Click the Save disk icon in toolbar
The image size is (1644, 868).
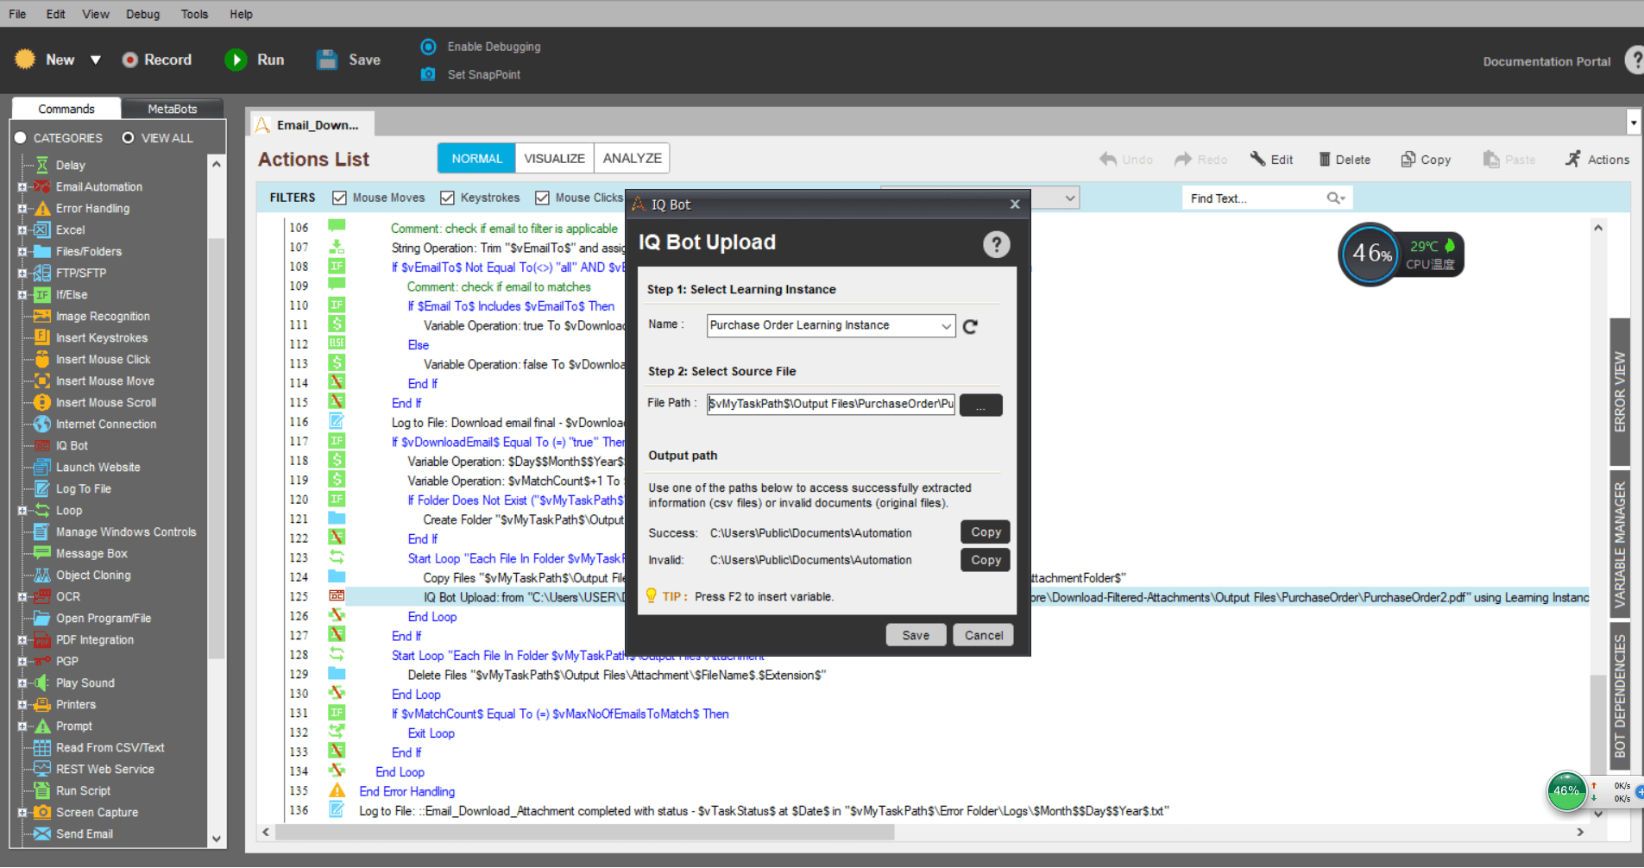pyautogui.click(x=327, y=60)
